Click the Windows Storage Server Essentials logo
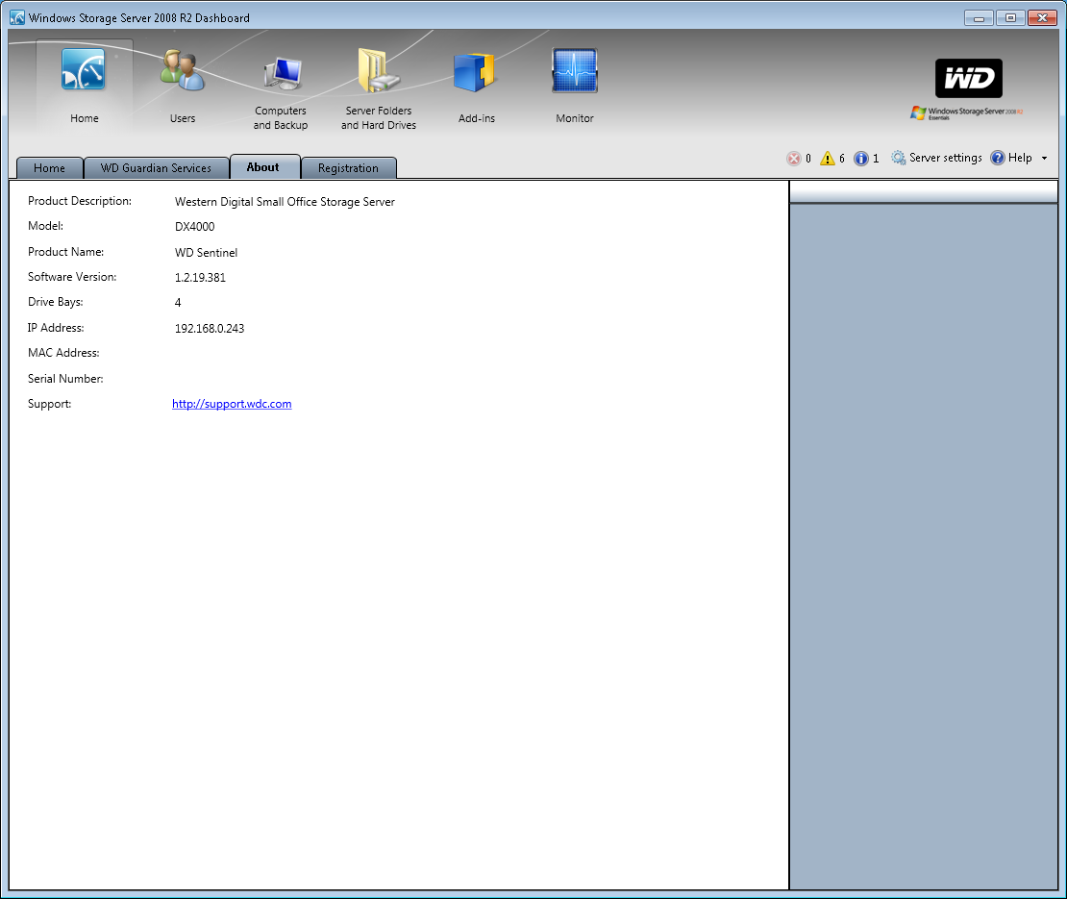 point(966,113)
